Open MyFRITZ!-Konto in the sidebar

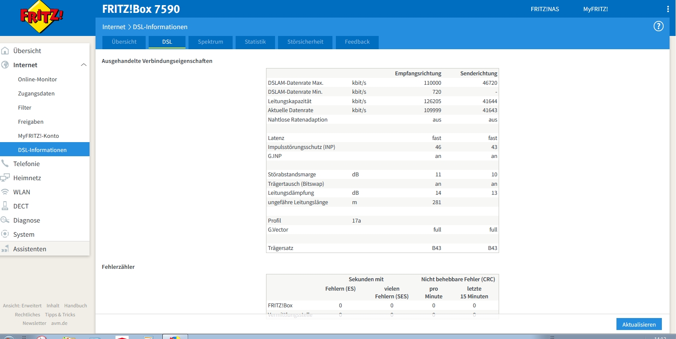[38, 136]
